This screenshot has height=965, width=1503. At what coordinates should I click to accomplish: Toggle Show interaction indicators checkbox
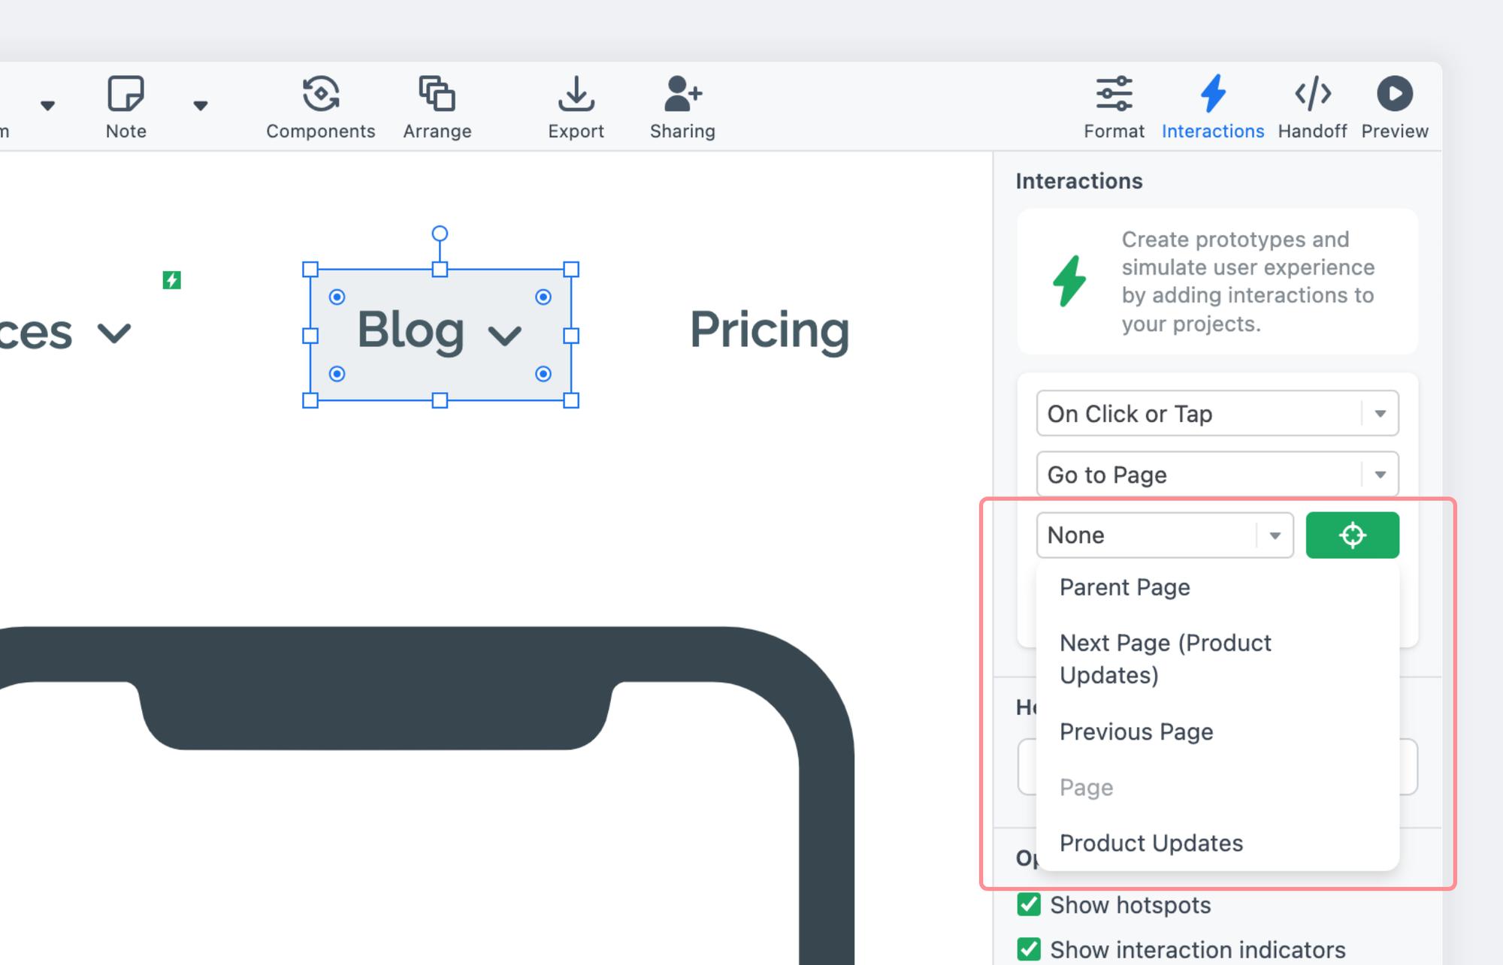click(x=1029, y=949)
